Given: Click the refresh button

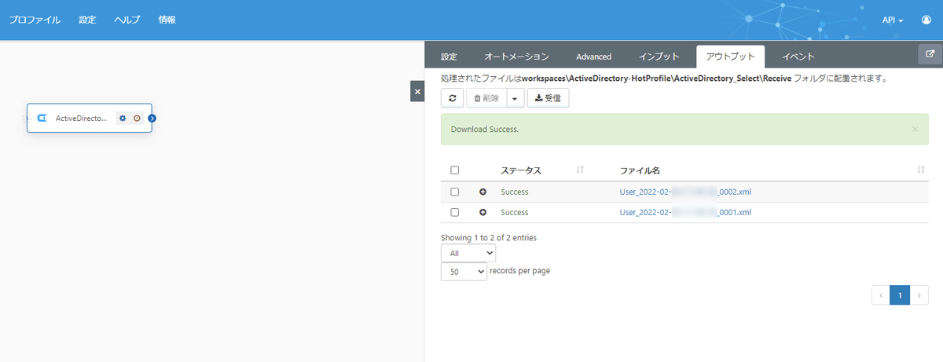Looking at the screenshot, I should click(452, 98).
